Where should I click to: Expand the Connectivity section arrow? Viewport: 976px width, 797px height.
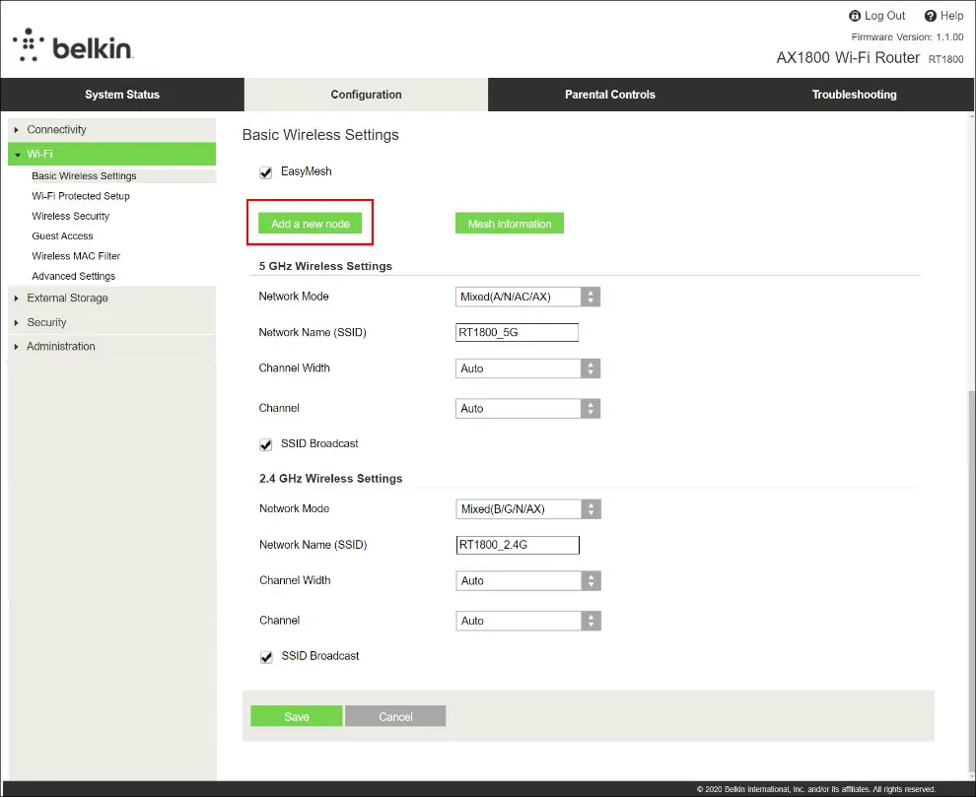(17, 130)
